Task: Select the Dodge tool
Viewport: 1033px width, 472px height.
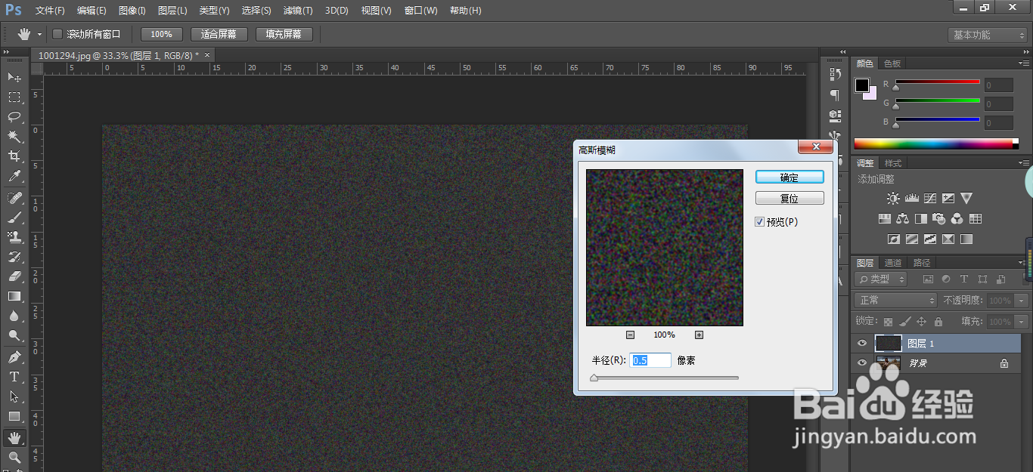Action: tap(14, 335)
